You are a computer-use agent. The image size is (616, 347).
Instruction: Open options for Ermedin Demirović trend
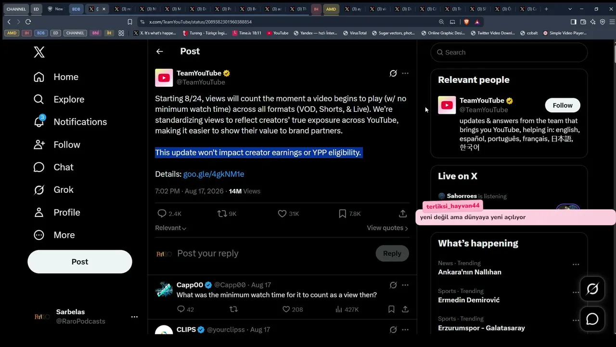click(576, 292)
